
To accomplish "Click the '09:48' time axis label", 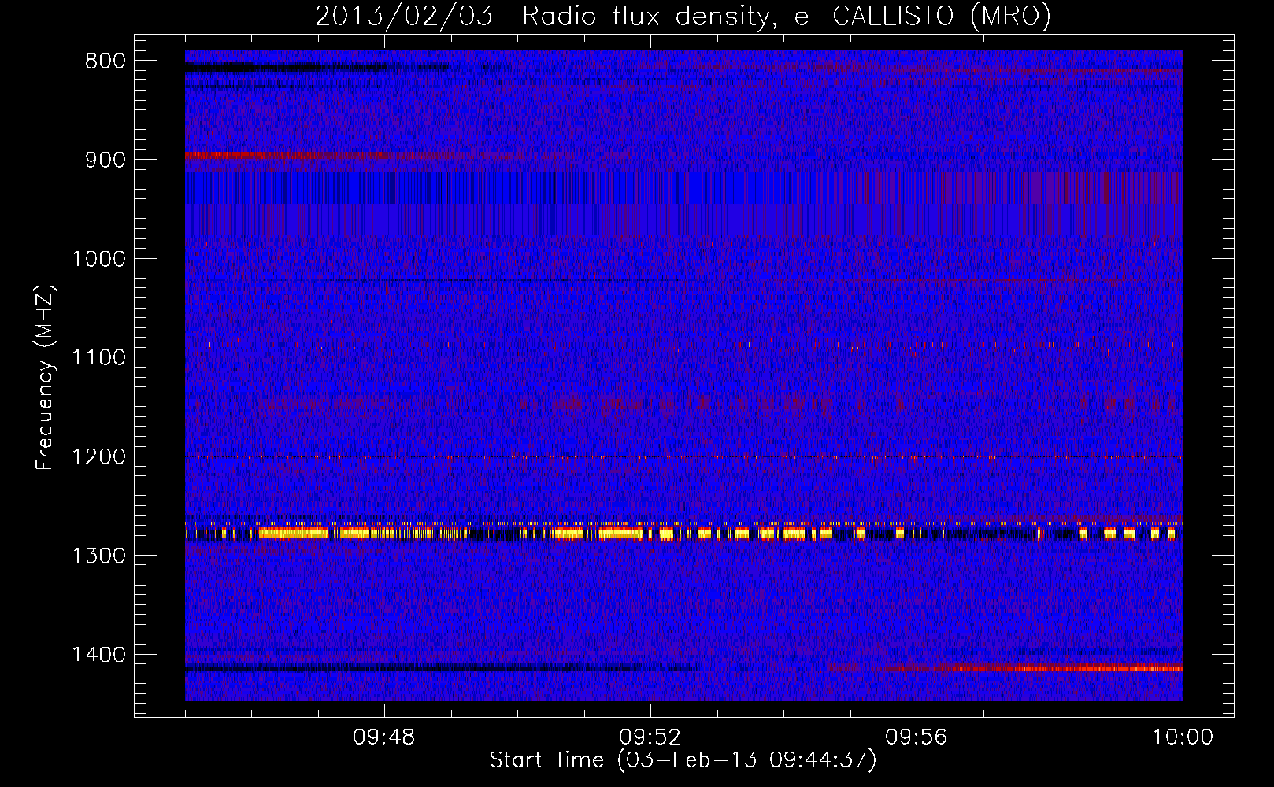I will tap(384, 737).
